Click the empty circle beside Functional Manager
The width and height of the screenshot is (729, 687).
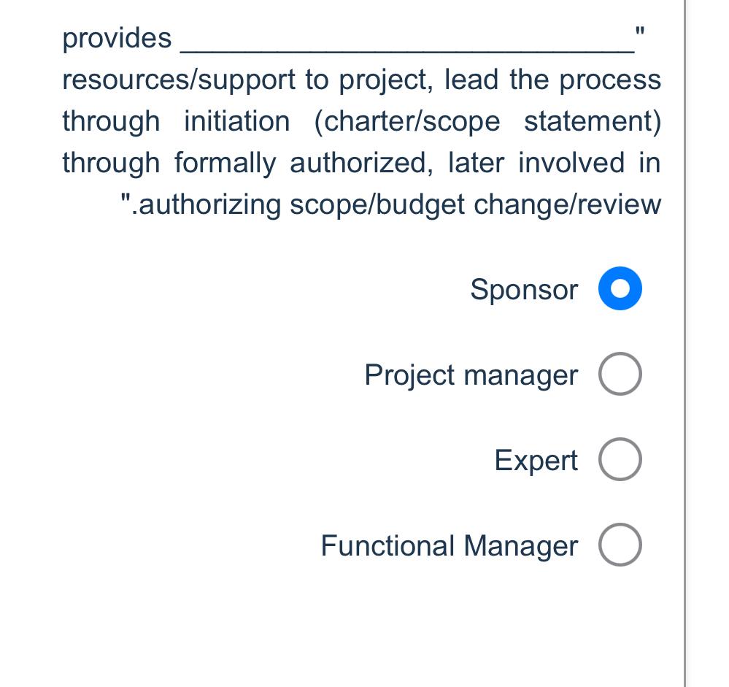pyautogui.click(x=620, y=544)
